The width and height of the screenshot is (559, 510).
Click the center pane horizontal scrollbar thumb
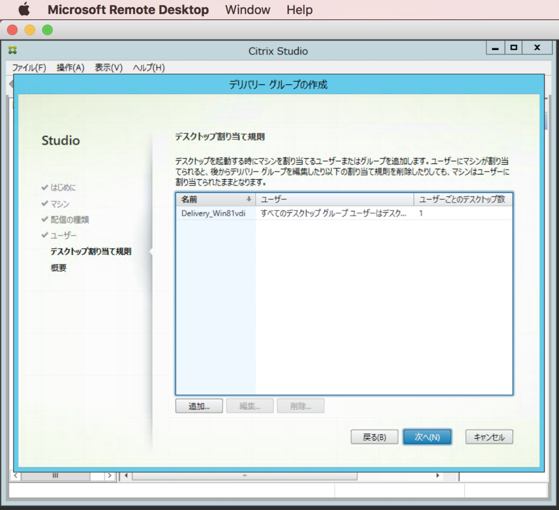click(x=245, y=476)
